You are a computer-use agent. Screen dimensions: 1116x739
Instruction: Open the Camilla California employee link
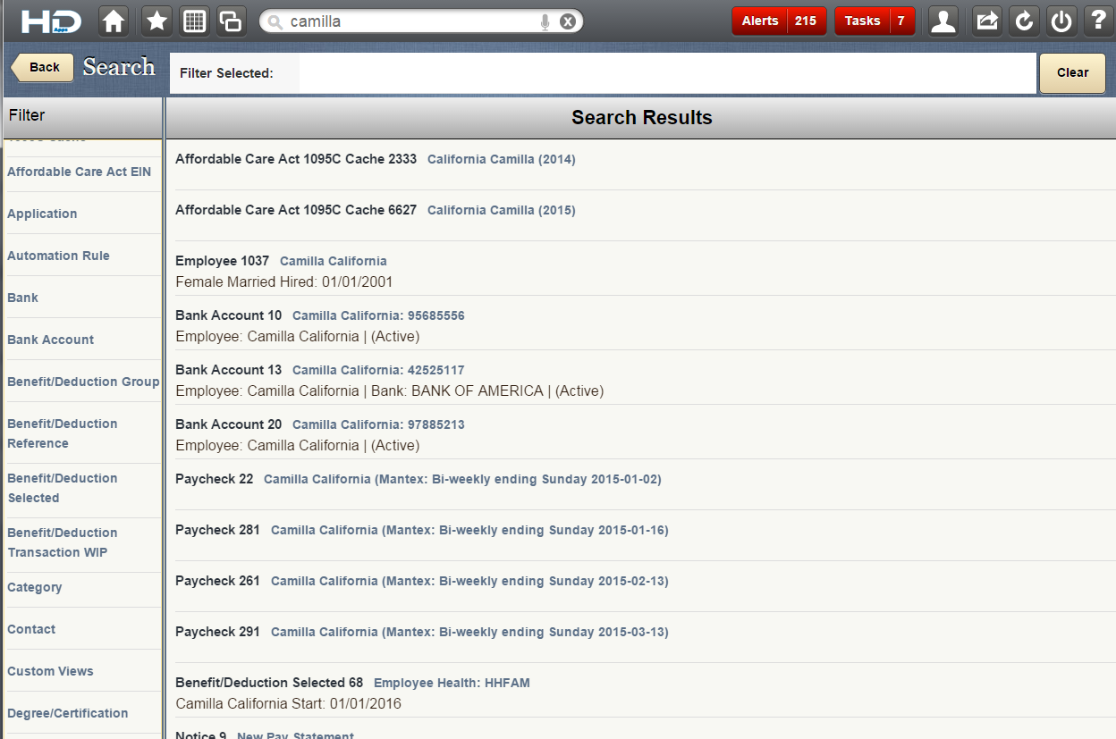tap(333, 261)
